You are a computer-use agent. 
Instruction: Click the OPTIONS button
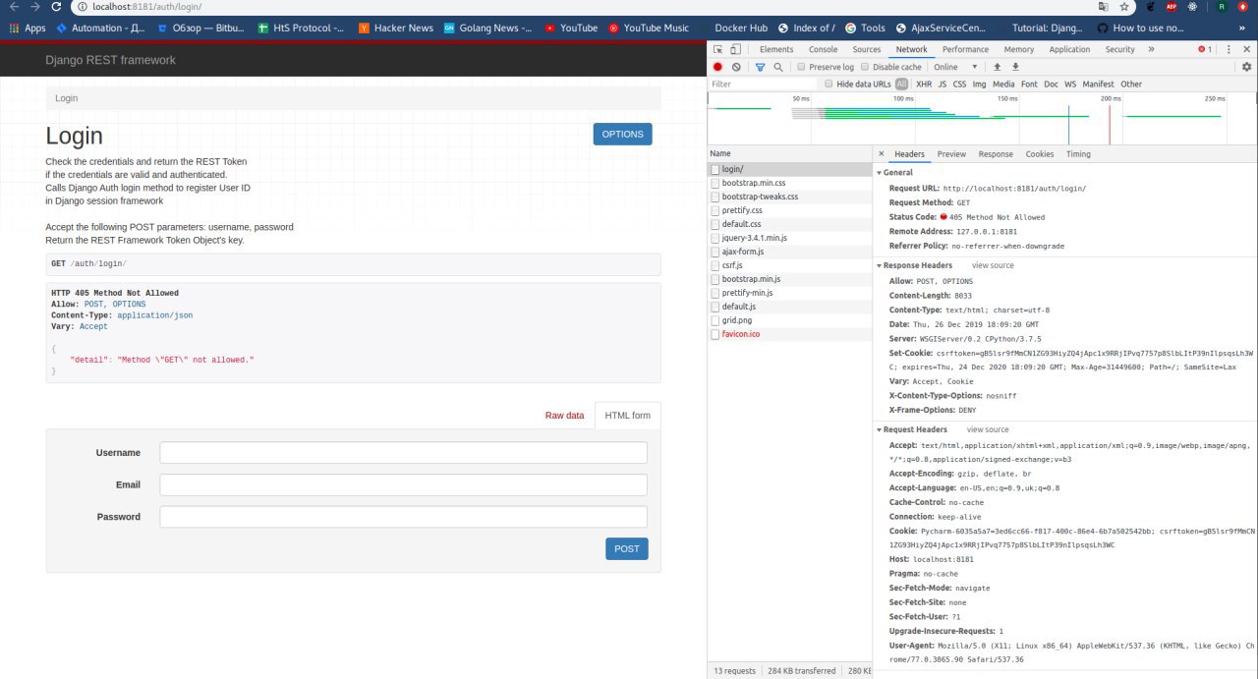(622, 135)
